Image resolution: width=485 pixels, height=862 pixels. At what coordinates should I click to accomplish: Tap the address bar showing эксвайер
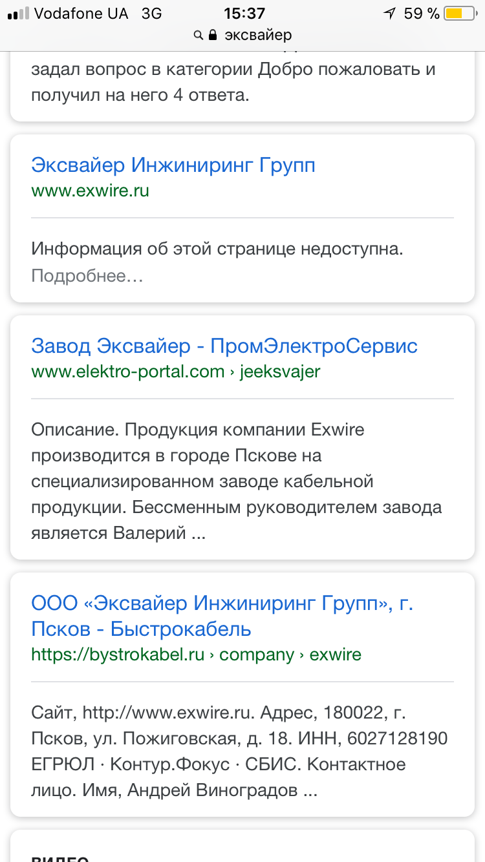pyautogui.click(x=257, y=36)
